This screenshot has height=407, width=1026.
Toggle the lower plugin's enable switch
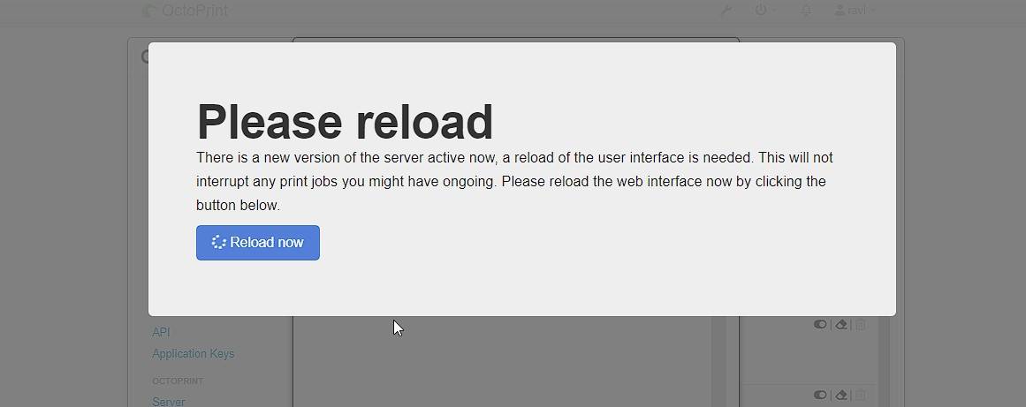pyautogui.click(x=820, y=395)
